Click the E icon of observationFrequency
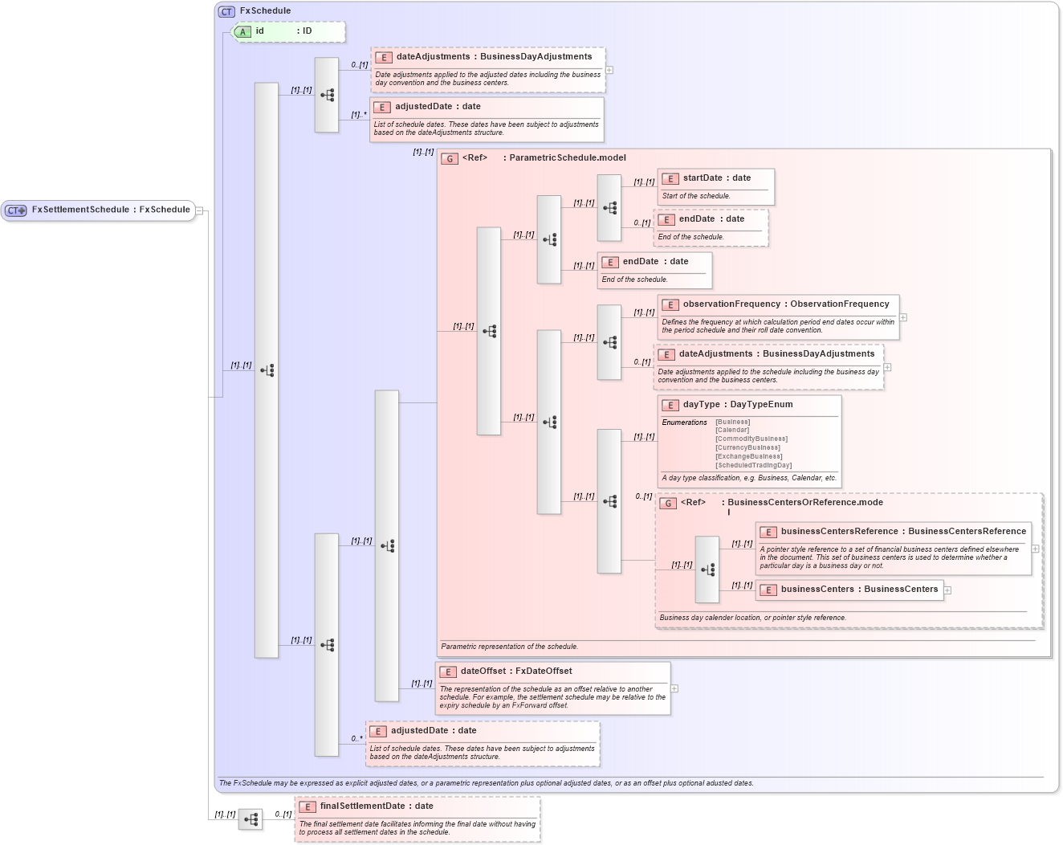The height and width of the screenshot is (845, 1063). [671, 304]
